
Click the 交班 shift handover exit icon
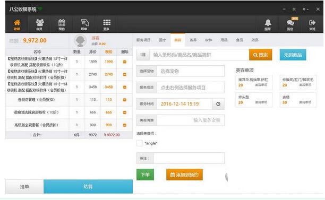(x=312, y=24)
